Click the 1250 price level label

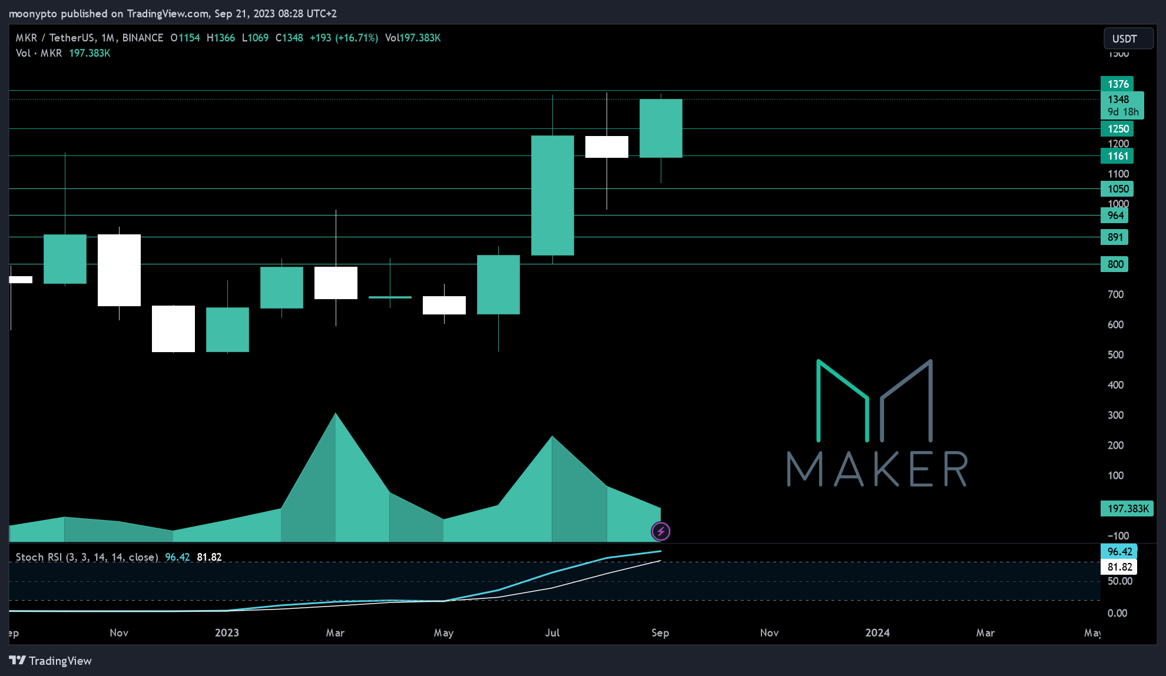[x=1117, y=129]
